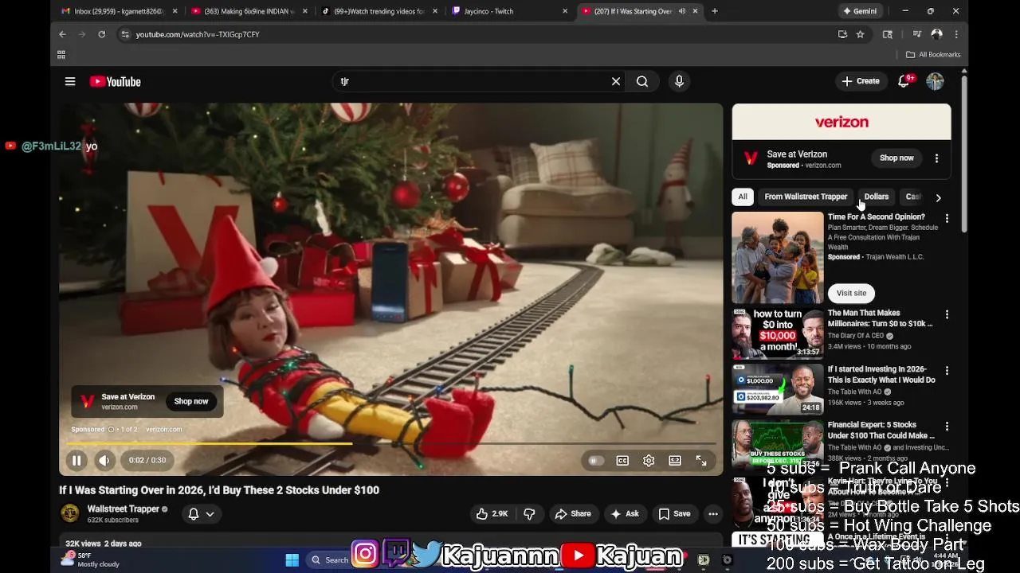Open the Create menu

861,81
